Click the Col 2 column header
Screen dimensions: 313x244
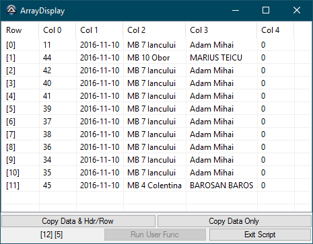pos(154,30)
